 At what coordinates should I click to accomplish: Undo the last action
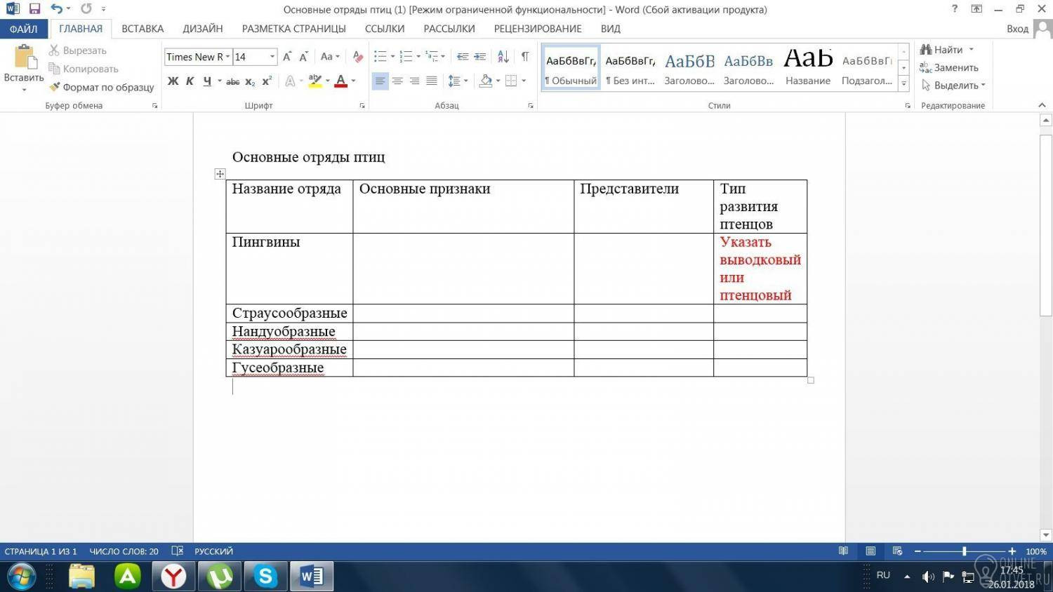tap(57, 9)
